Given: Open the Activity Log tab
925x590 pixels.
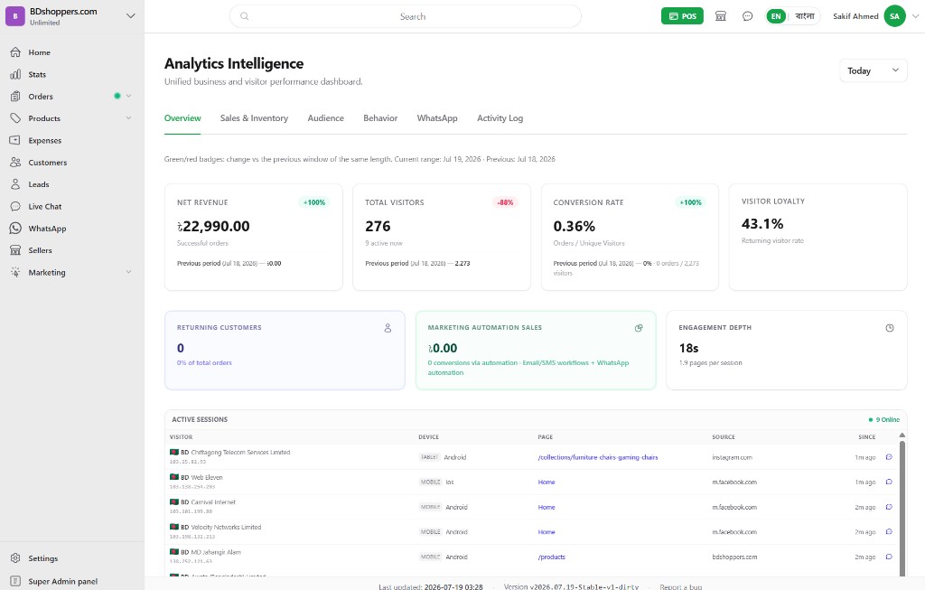Looking at the screenshot, I should (x=500, y=118).
